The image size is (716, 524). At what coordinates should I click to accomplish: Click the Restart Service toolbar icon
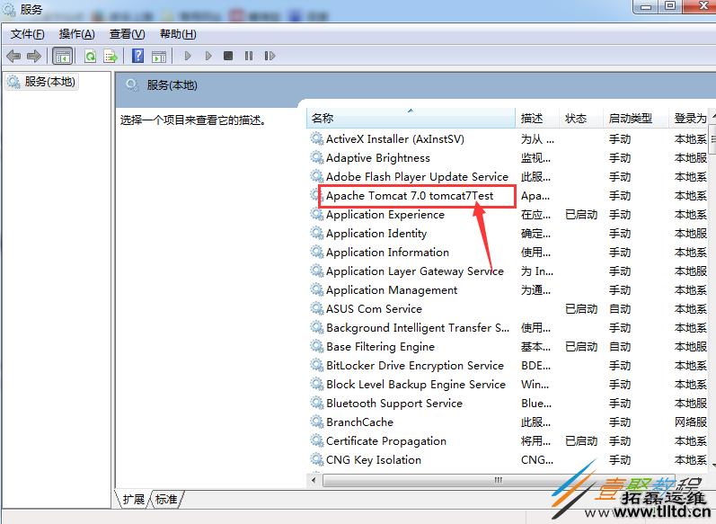click(270, 56)
